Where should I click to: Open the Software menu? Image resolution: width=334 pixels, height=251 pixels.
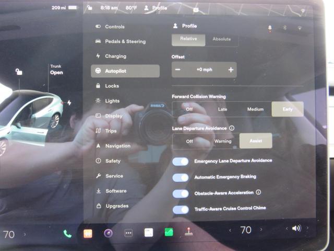pyautogui.click(x=111, y=191)
